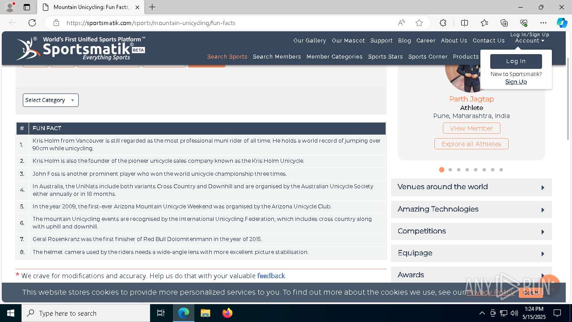Open About Us page
The width and height of the screenshot is (572, 322).
point(454,41)
